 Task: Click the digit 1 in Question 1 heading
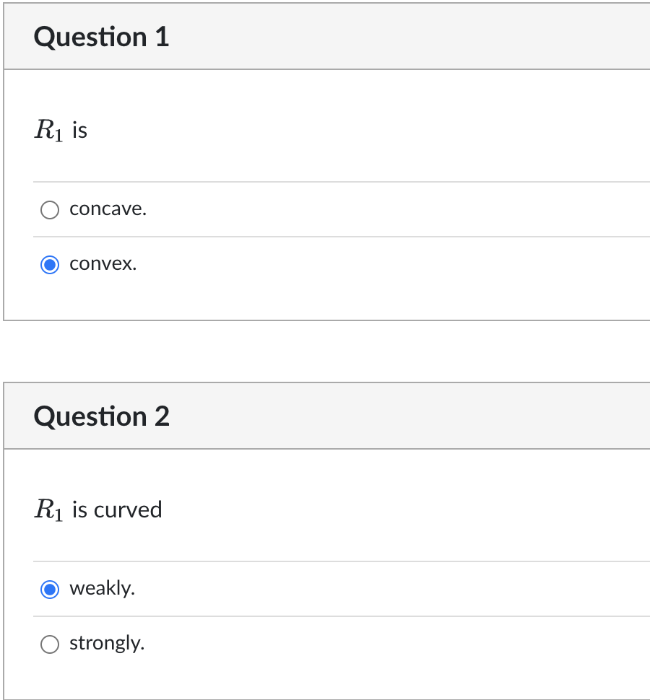click(x=162, y=37)
